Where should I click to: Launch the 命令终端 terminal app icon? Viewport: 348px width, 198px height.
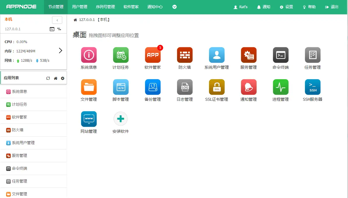281,55
